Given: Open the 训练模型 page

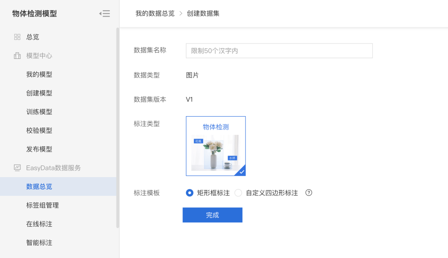Looking at the screenshot, I should (x=39, y=112).
